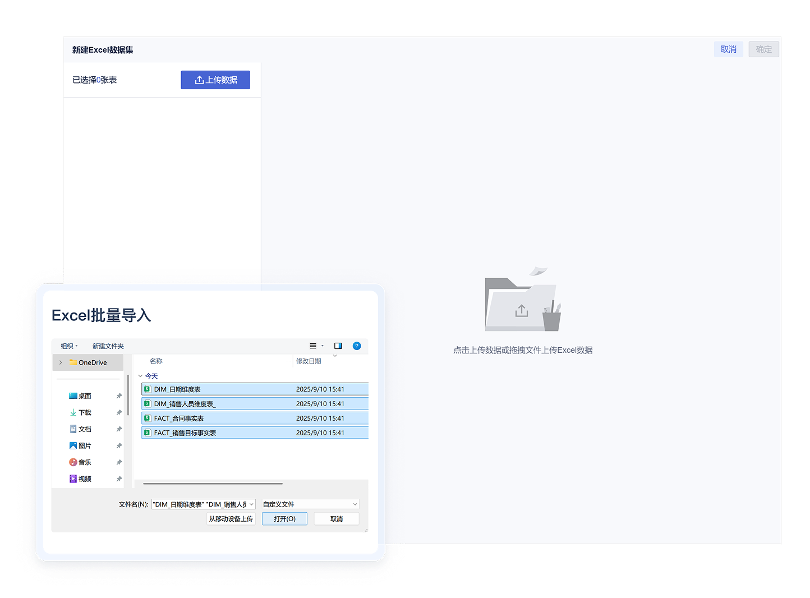Viewport: 810px width, 598px height.
Task: Open the 组织 dropdown menu
Action: [x=69, y=346]
